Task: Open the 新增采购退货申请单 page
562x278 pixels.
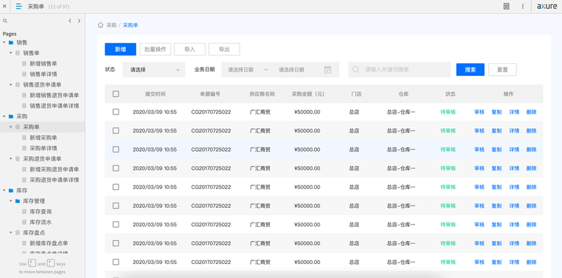Action: pyautogui.click(x=54, y=169)
